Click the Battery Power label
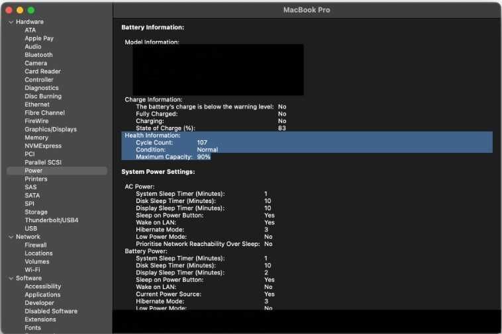Screen dimensions: 502x334 [x=146, y=251]
